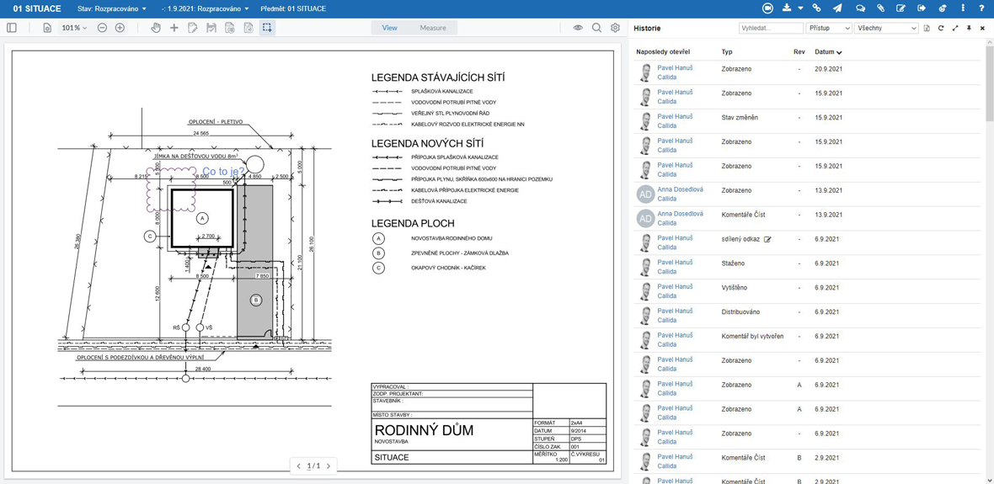This screenshot has width=994, height=484.
Task: Click the paper plane send icon
Action: 837,8
